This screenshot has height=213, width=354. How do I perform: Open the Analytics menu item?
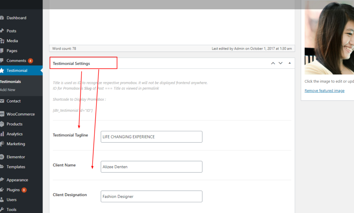[15, 134]
